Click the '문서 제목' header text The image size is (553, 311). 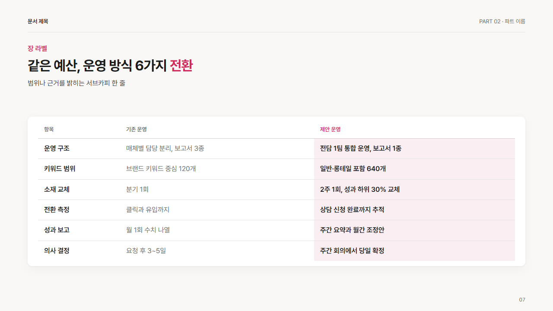(x=38, y=21)
